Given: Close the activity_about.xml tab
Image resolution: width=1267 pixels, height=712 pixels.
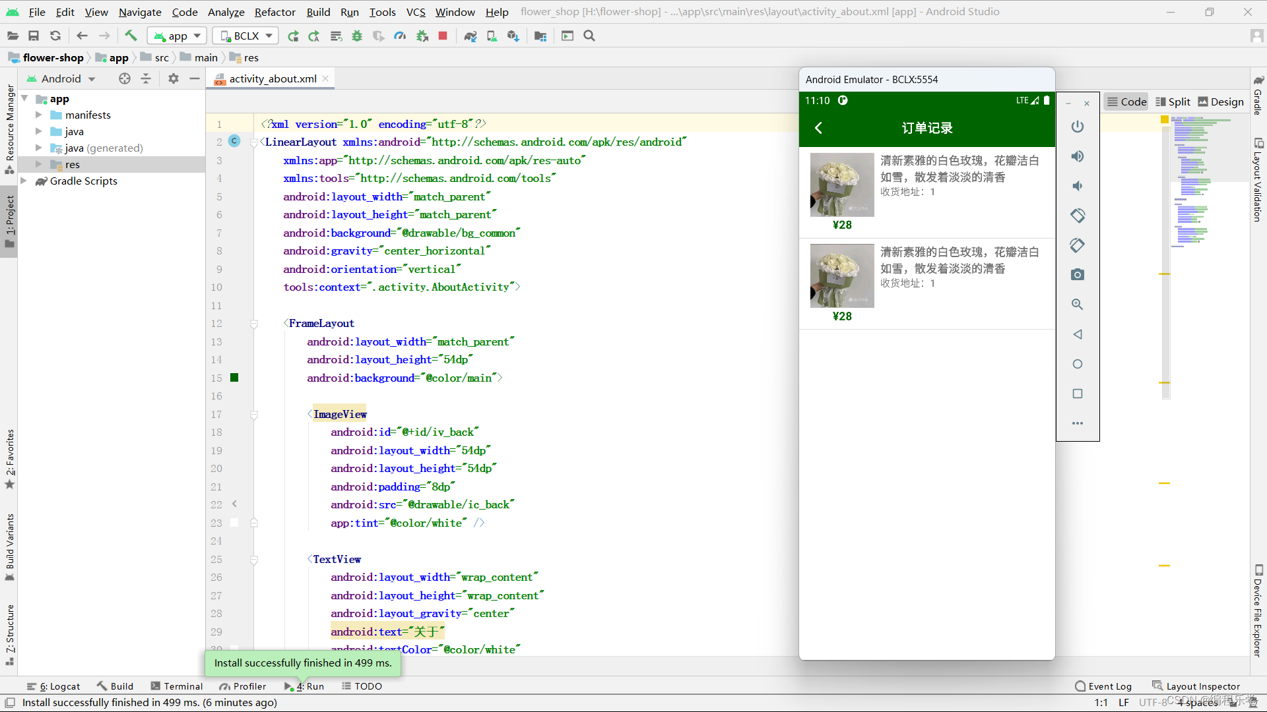Looking at the screenshot, I should tap(325, 78).
